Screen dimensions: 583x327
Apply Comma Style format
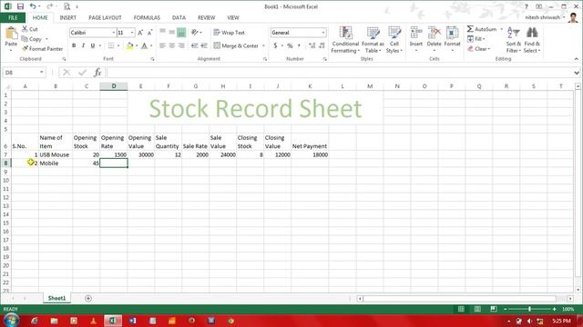[x=299, y=45]
